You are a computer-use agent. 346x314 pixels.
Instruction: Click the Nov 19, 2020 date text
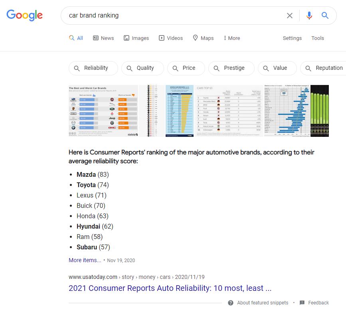(x=121, y=261)
